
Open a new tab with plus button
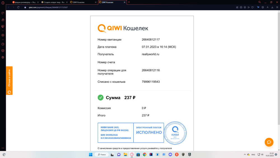(x=129, y=2)
